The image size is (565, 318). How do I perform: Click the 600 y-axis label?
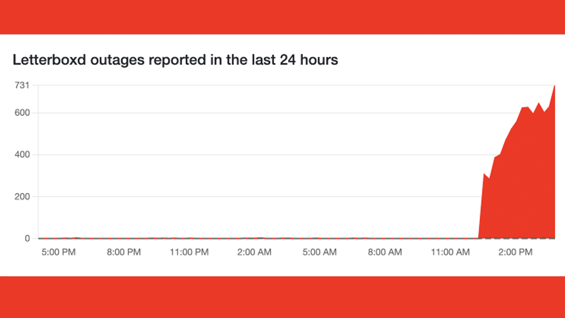[x=22, y=113]
